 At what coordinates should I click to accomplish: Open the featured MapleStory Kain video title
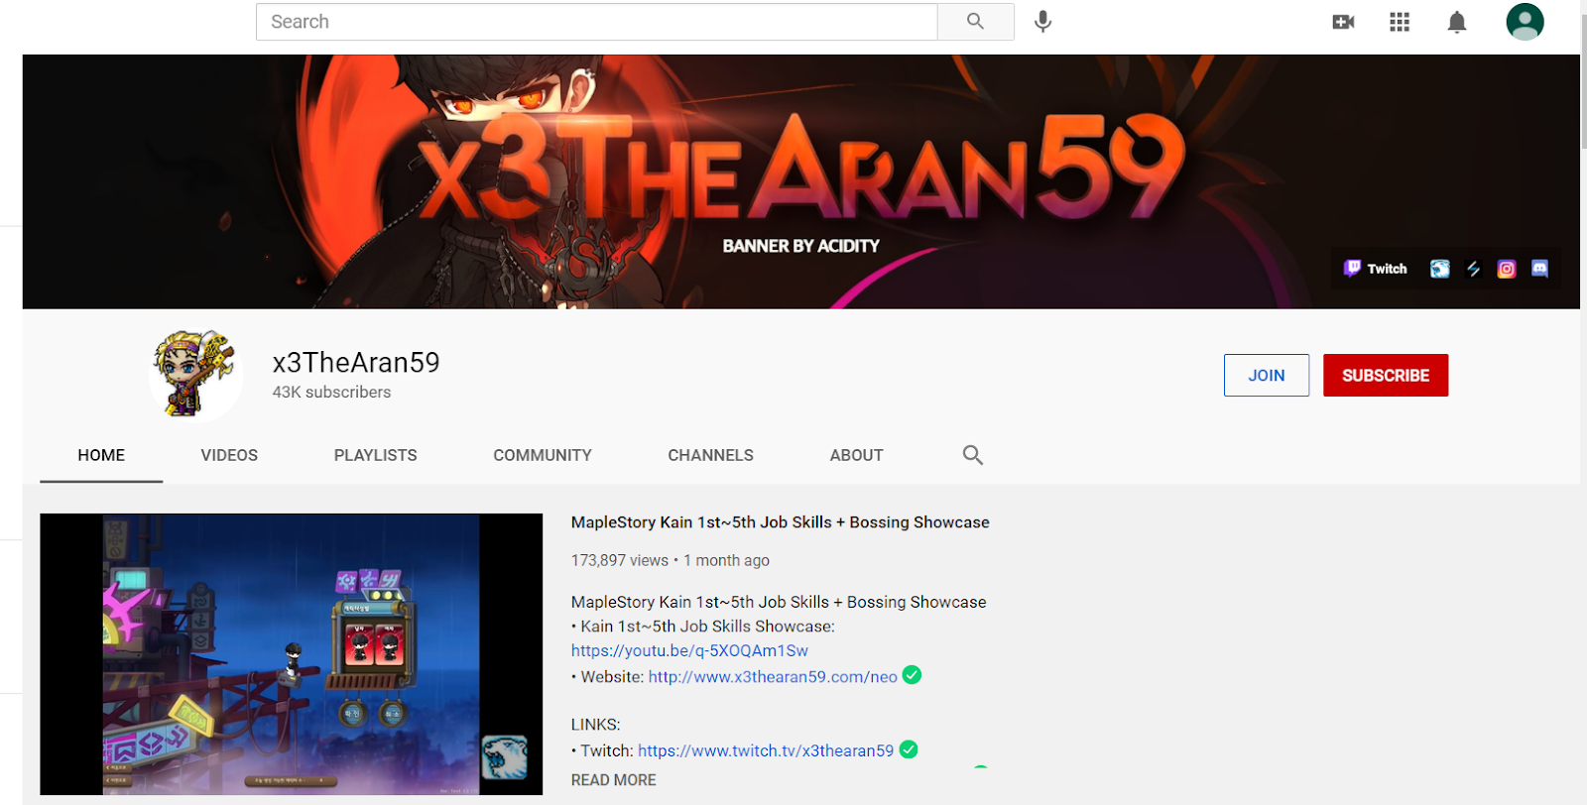(781, 522)
